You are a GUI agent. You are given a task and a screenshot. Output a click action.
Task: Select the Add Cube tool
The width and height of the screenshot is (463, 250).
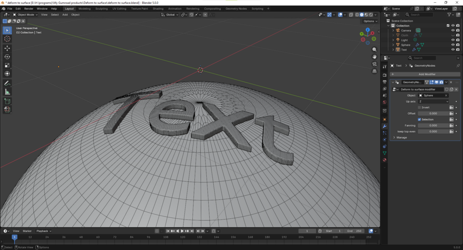click(7, 102)
